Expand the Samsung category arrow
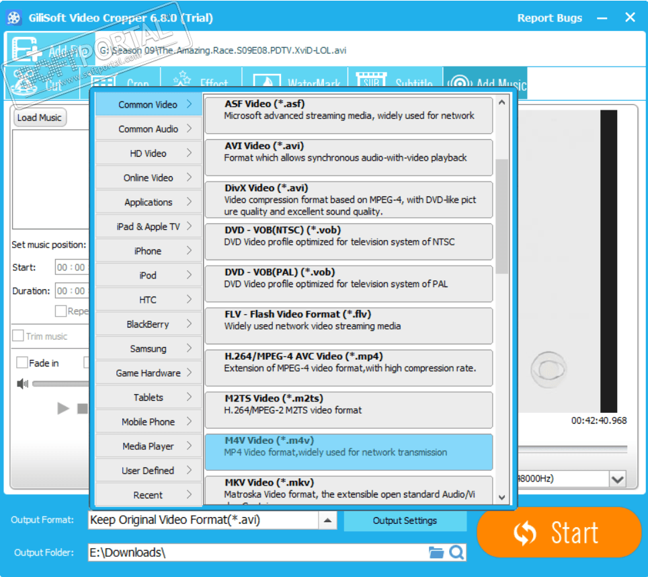 pyautogui.click(x=189, y=348)
